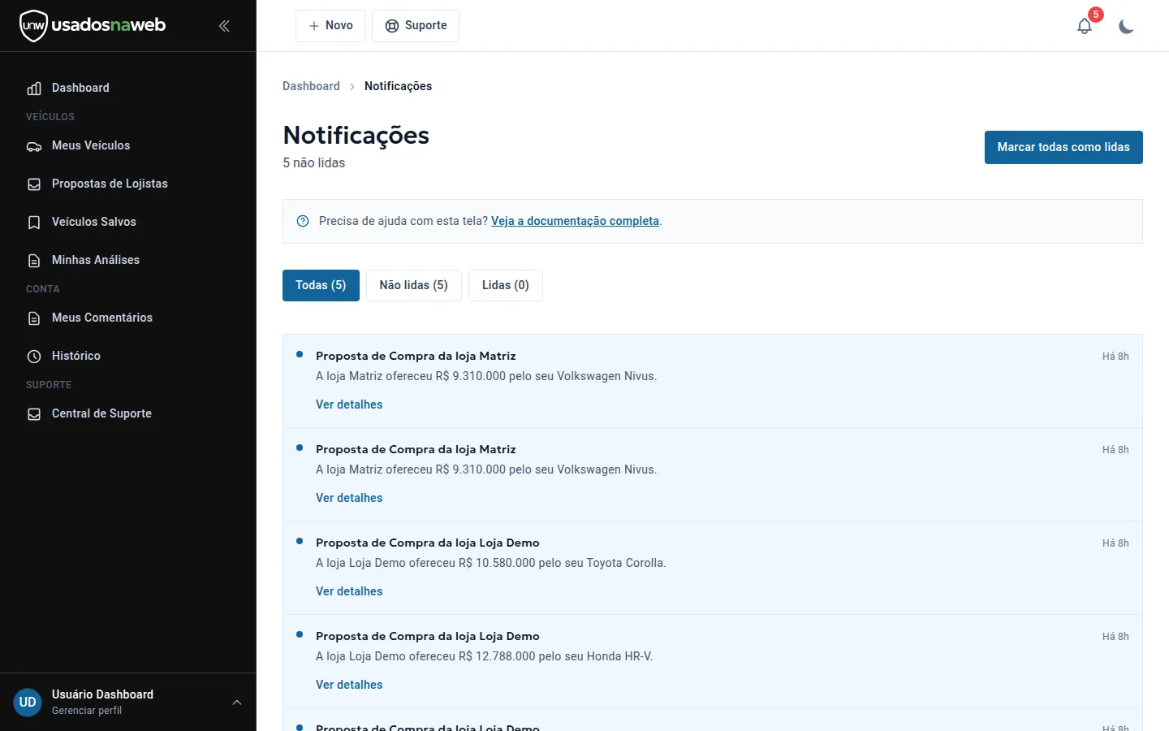Image resolution: width=1169 pixels, height=731 pixels.
Task: Open the Novo button
Action: [x=330, y=26]
